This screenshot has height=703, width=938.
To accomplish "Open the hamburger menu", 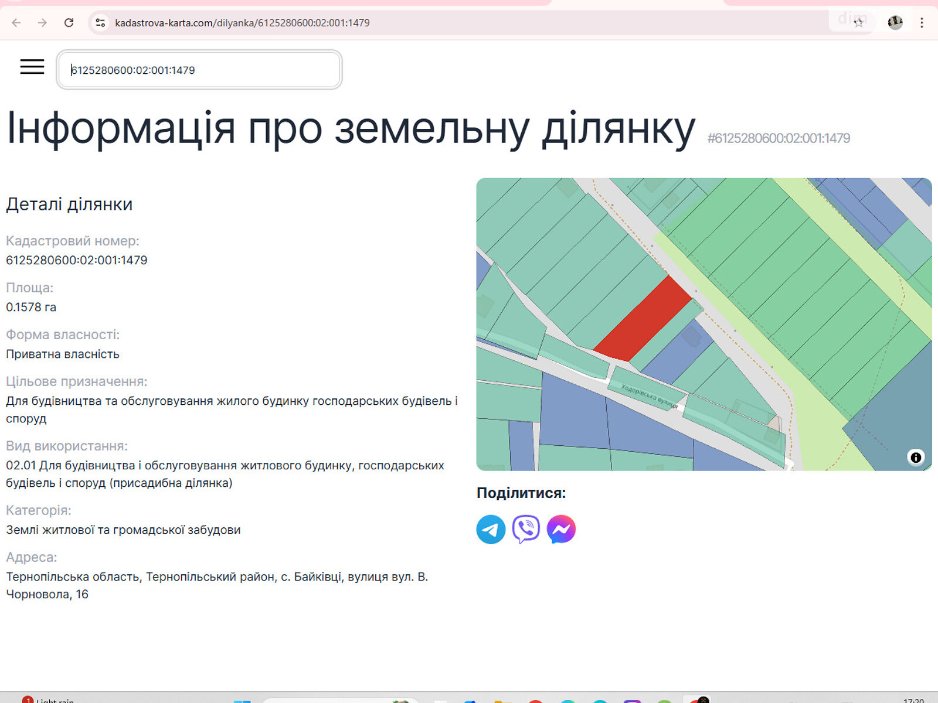I will 32,67.
